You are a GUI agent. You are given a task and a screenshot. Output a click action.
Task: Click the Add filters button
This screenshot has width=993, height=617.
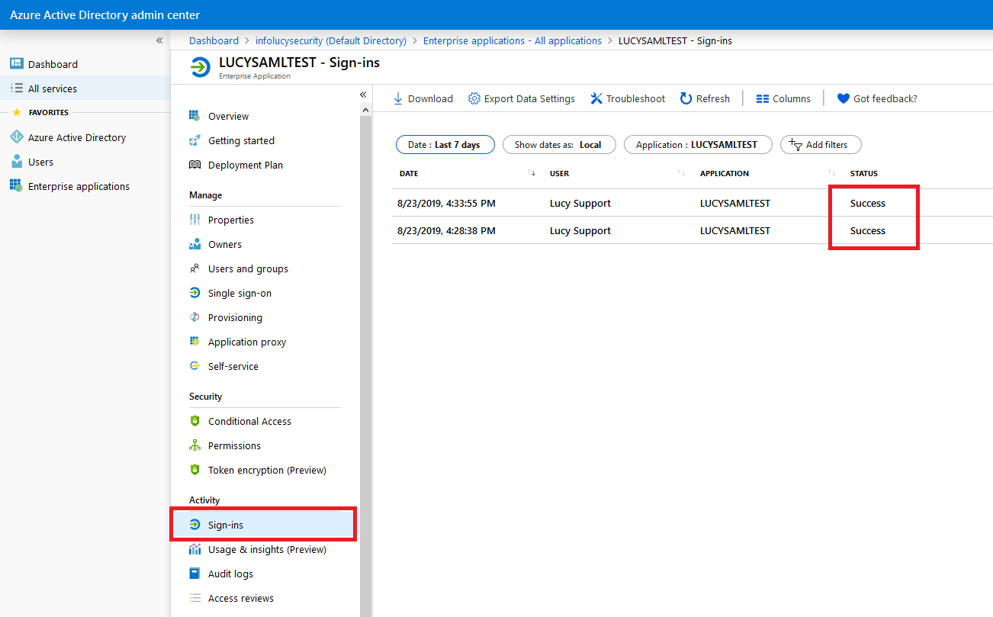click(x=821, y=144)
